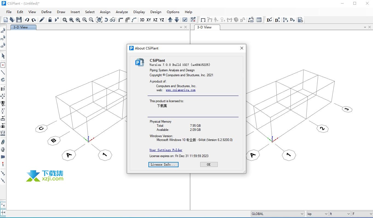Open the File menu
373x218 pixels.
(x=9, y=12)
